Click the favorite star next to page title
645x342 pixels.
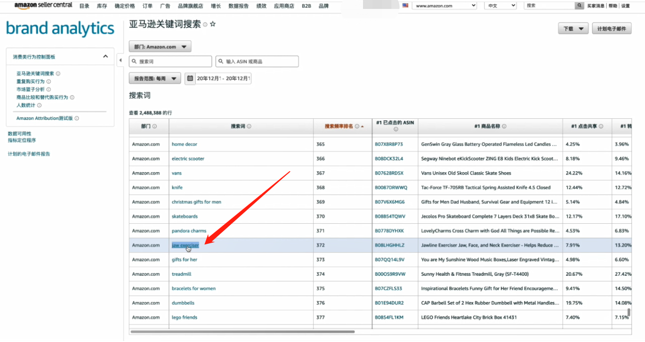pyautogui.click(x=213, y=24)
